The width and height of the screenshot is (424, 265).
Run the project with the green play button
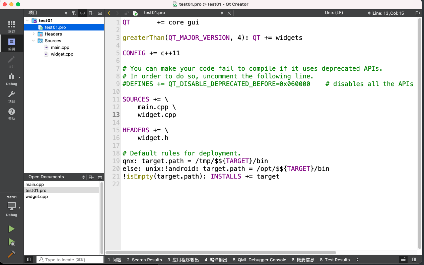point(11,229)
